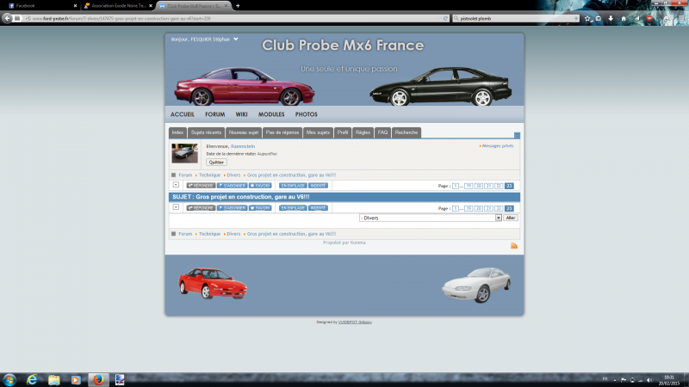Open the bookmarks list icon
Image resolution: width=689 pixels, height=387 pixels.
[x=599, y=18]
